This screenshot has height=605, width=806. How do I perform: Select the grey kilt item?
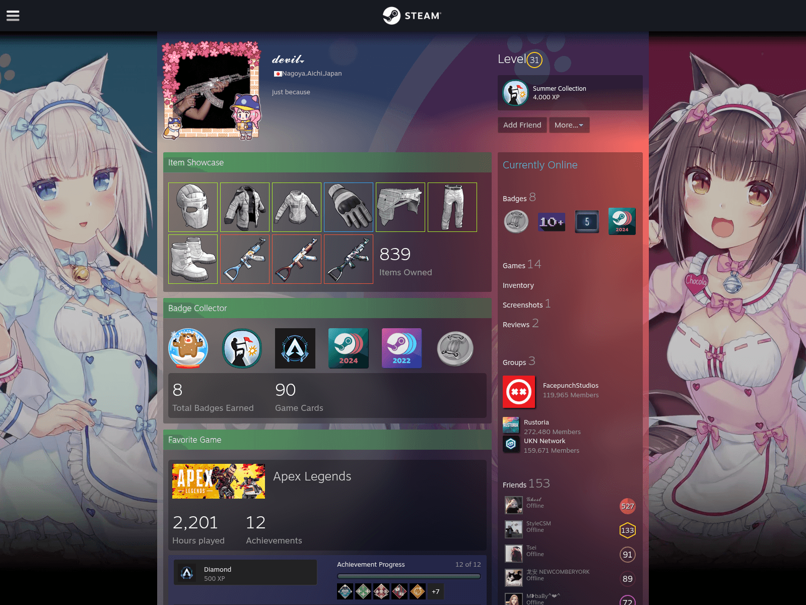[400, 207]
